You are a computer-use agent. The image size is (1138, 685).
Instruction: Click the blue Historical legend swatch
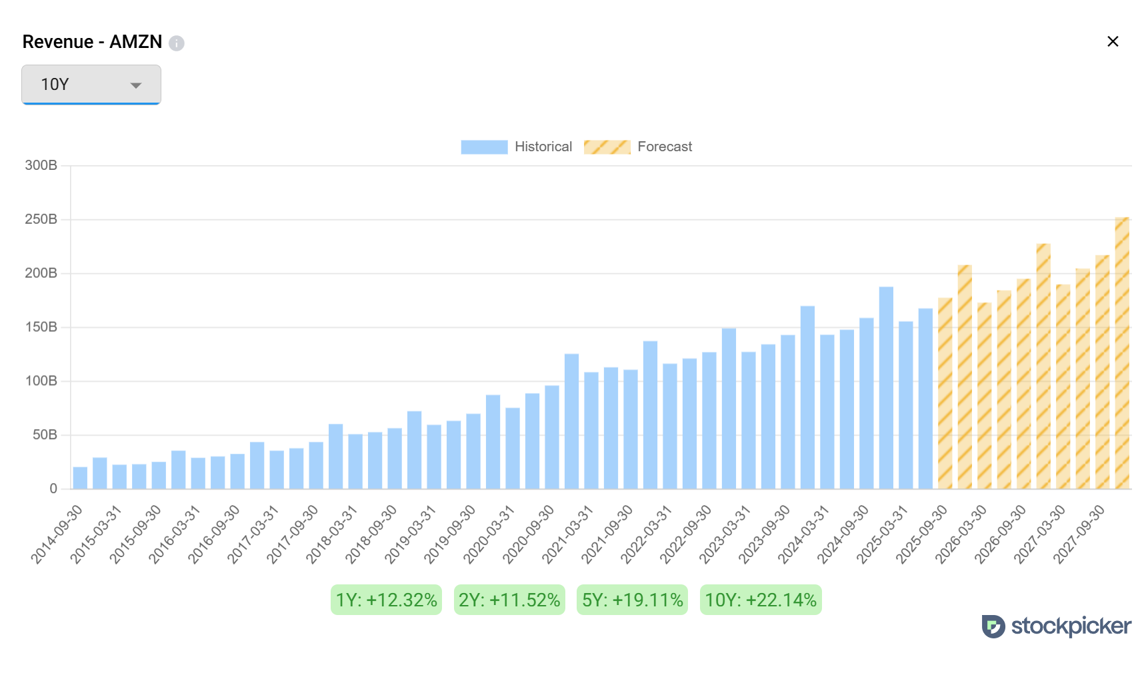point(484,147)
